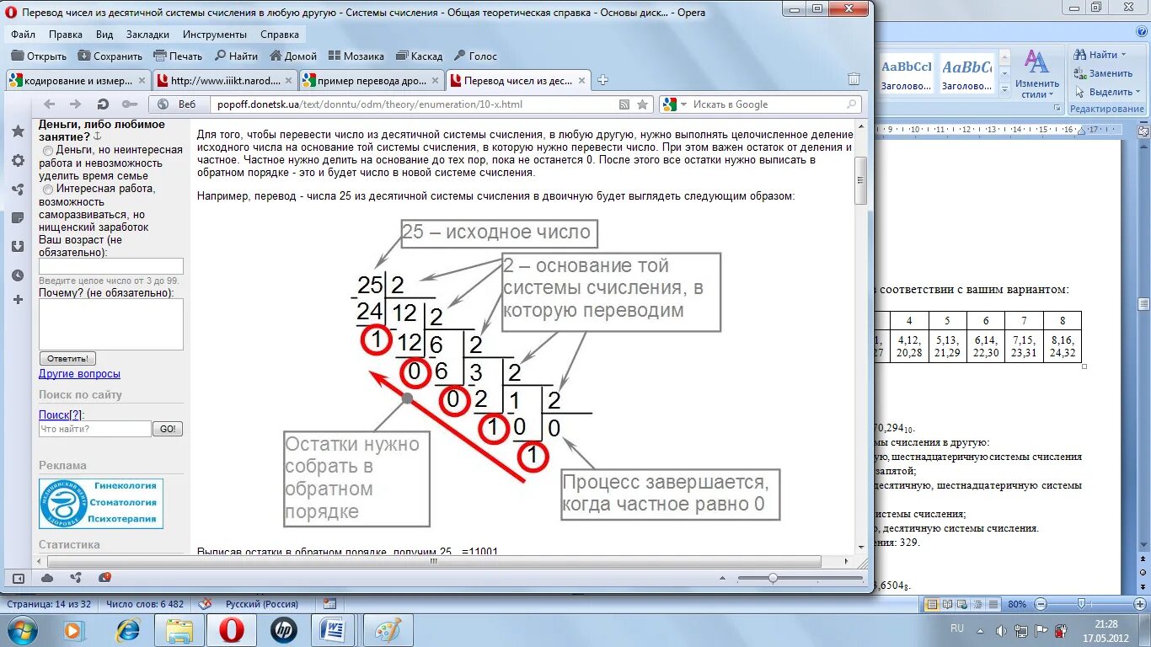Viewport: 1151px width, 647px height.
Task: Select radio 'Интересная работа, возможность'
Action: [x=47, y=190]
